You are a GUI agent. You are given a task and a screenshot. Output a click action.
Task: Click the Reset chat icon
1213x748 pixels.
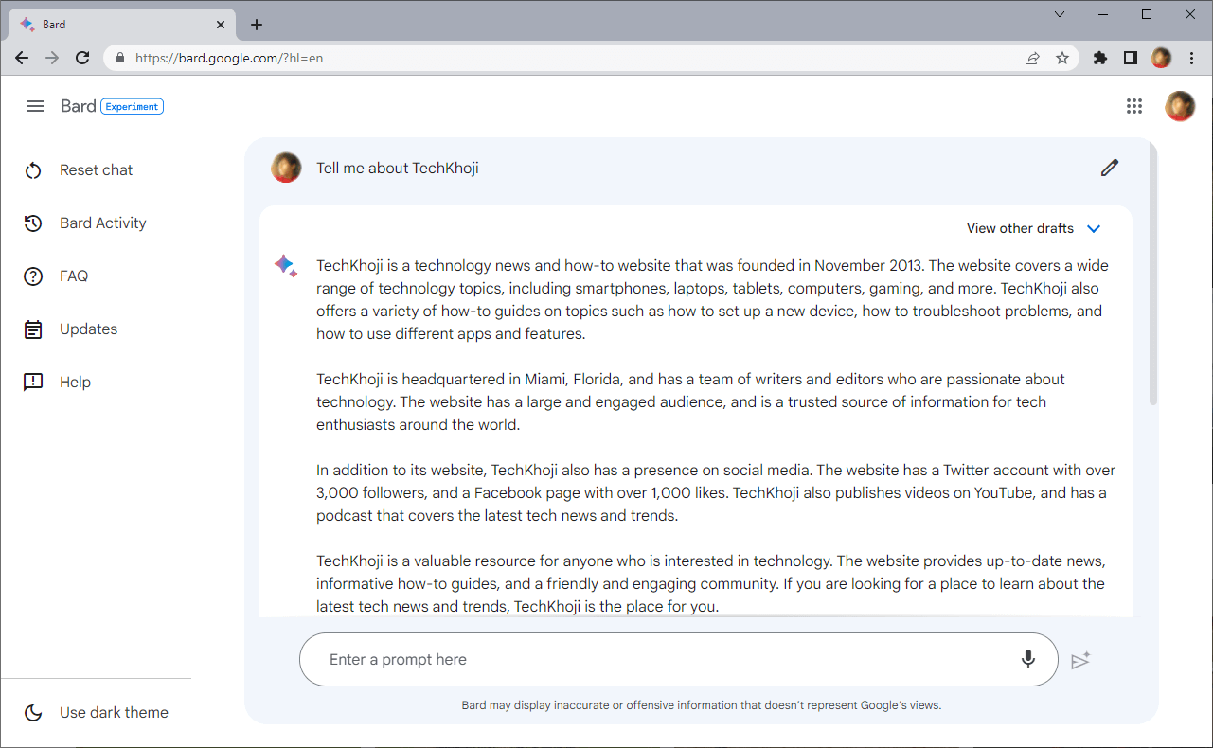(33, 170)
